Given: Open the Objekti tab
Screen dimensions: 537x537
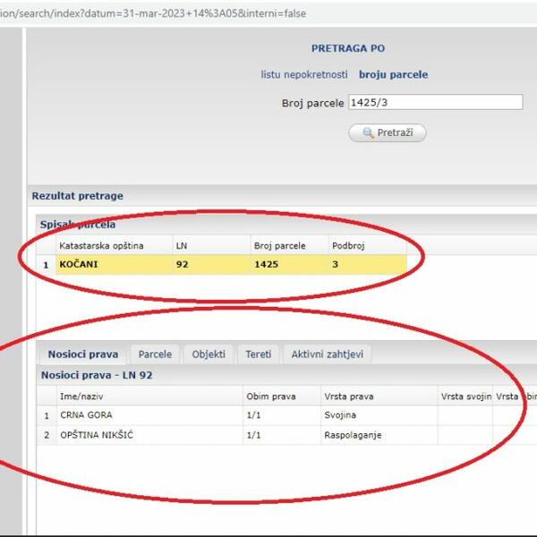Looking at the screenshot, I should (x=209, y=354).
